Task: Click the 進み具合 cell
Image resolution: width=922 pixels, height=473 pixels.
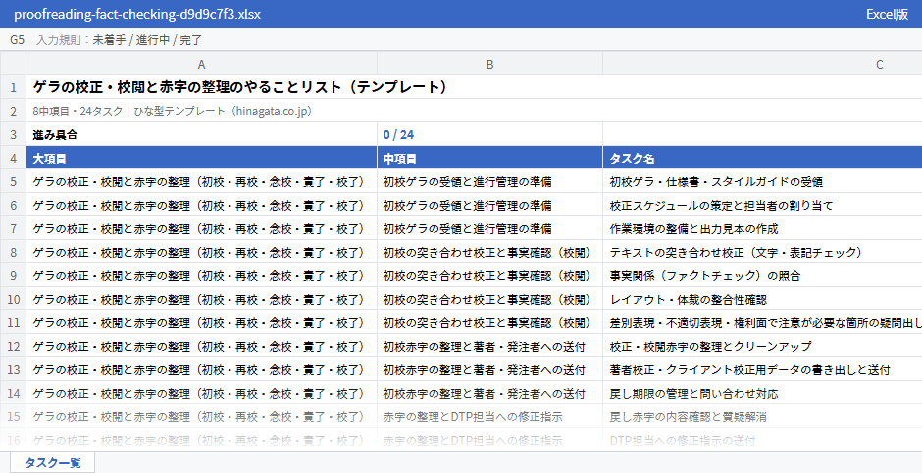Action: click(x=202, y=134)
